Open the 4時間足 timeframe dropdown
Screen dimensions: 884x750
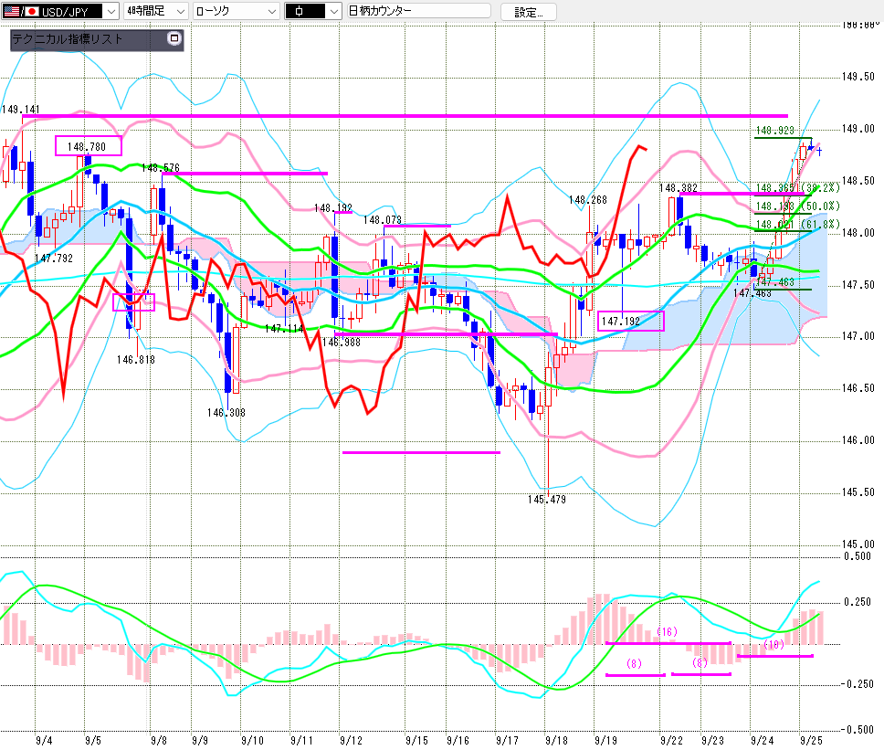(x=179, y=11)
